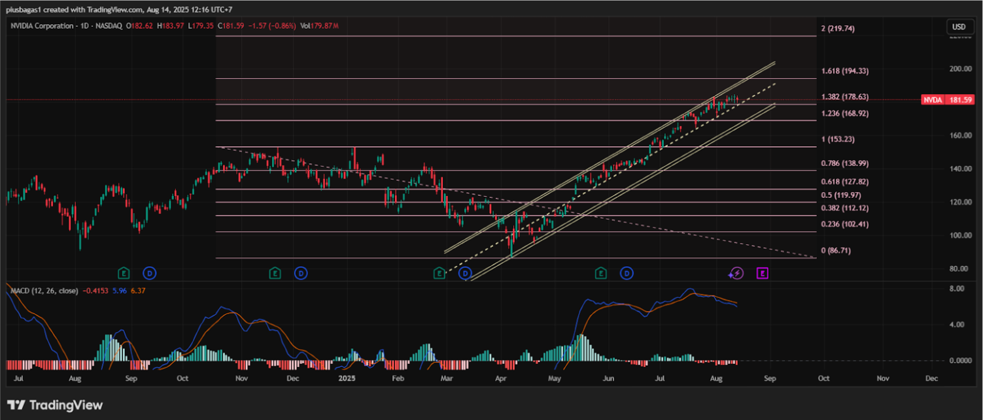The width and height of the screenshot is (983, 420).
Task: Select the Fibonacci level 1.618 (194.33) label
Action: click(846, 71)
